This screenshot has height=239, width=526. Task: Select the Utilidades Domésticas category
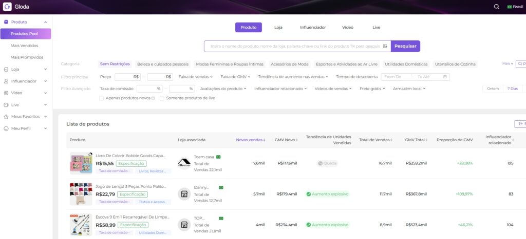406,64
